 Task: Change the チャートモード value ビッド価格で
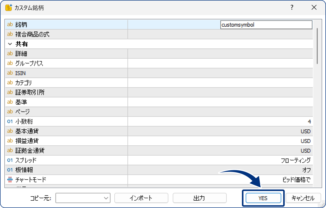296,180
